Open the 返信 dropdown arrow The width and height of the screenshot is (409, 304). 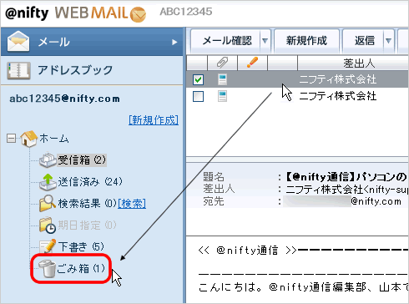tap(388, 41)
